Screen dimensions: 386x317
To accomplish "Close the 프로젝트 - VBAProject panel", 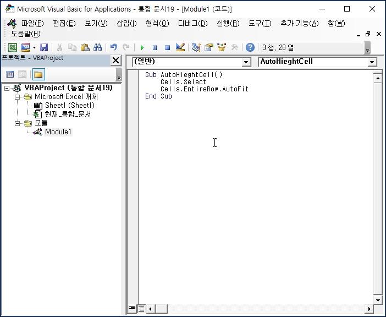I will [115, 61].
